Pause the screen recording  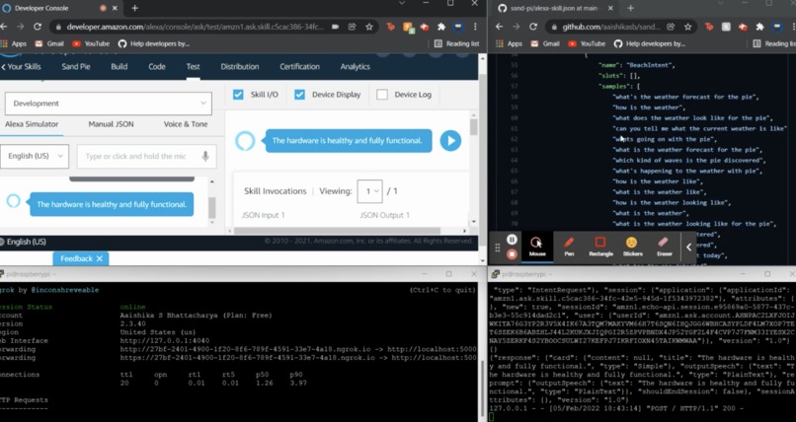click(512, 240)
